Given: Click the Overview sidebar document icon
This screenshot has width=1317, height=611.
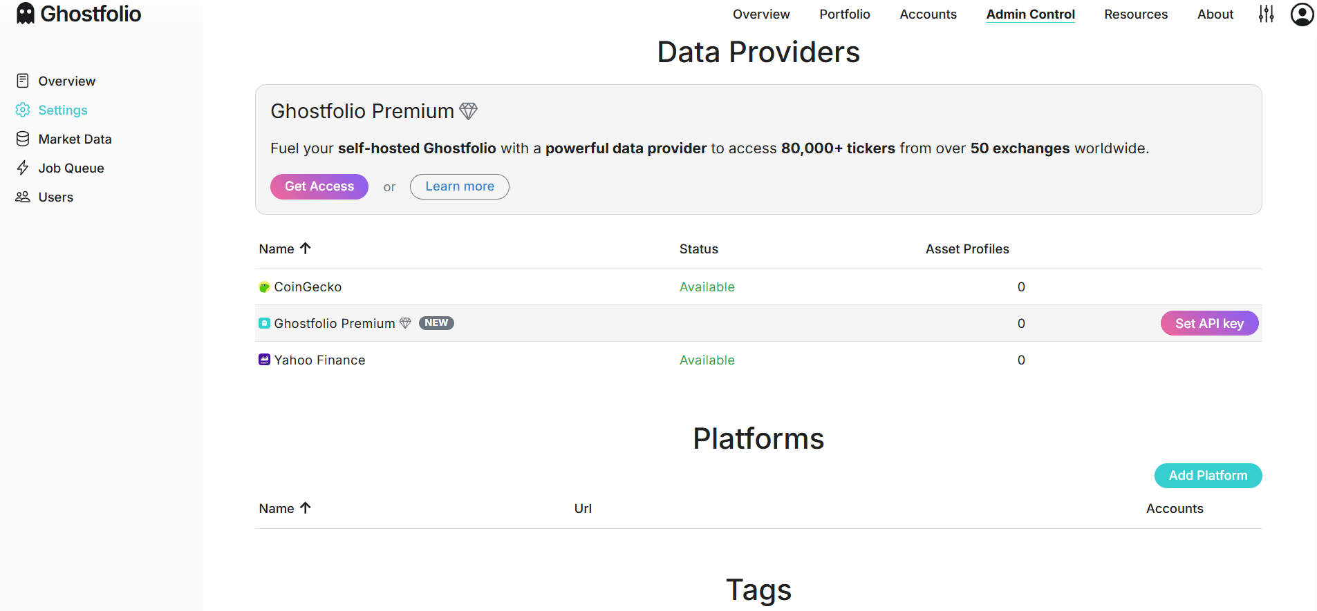Looking at the screenshot, I should tap(23, 81).
